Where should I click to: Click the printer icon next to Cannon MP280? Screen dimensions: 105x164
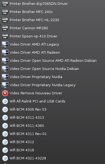pyautogui.click(x=5, y=28)
